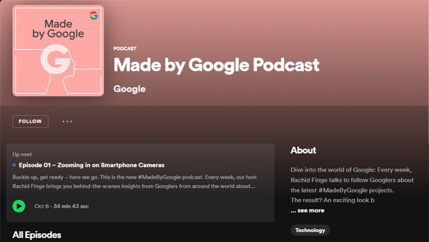Click the Google G logo on cover art

click(x=94, y=16)
